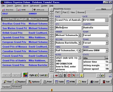Open the File menu
This screenshot has width=113, height=92.
[x=3, y=6]
